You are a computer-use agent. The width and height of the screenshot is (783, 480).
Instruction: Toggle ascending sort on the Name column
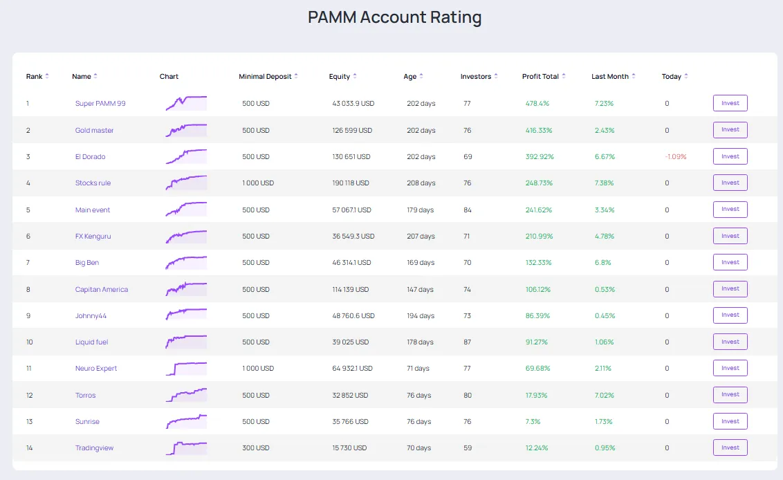(97, 76)
